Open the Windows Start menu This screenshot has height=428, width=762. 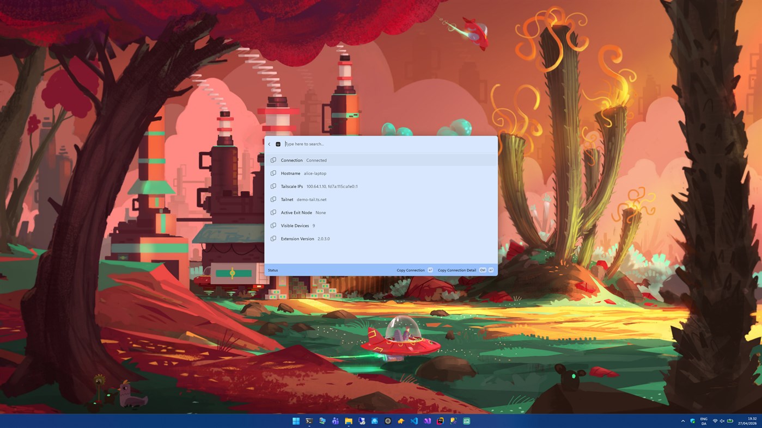pos(296,421)
